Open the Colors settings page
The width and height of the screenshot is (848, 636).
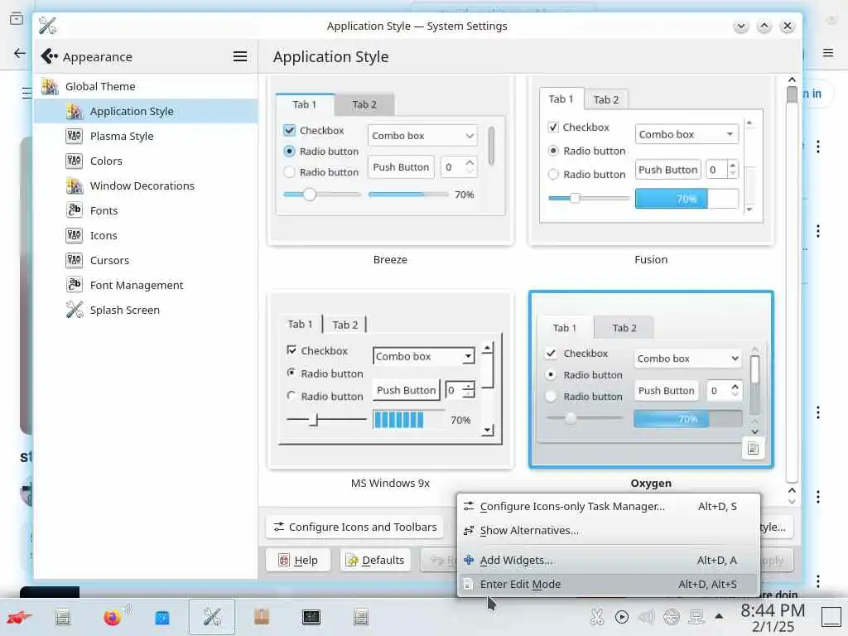[x=145, y=161]
